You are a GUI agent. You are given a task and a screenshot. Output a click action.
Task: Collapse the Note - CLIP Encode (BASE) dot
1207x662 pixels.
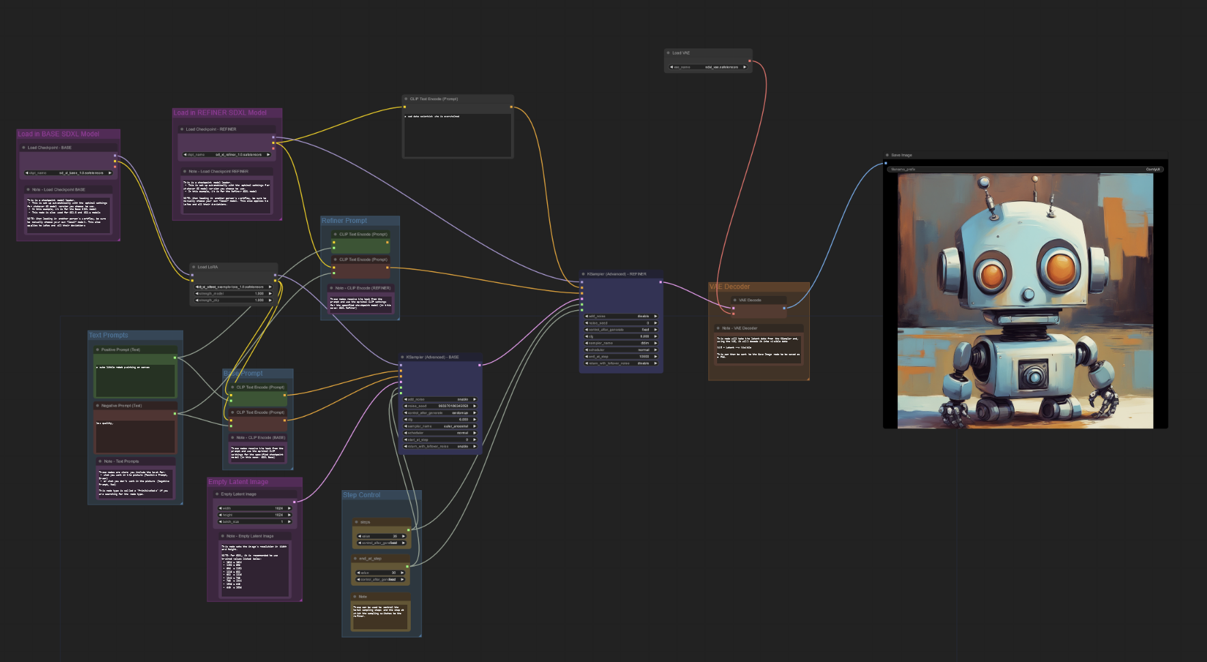tap(233, 438)
